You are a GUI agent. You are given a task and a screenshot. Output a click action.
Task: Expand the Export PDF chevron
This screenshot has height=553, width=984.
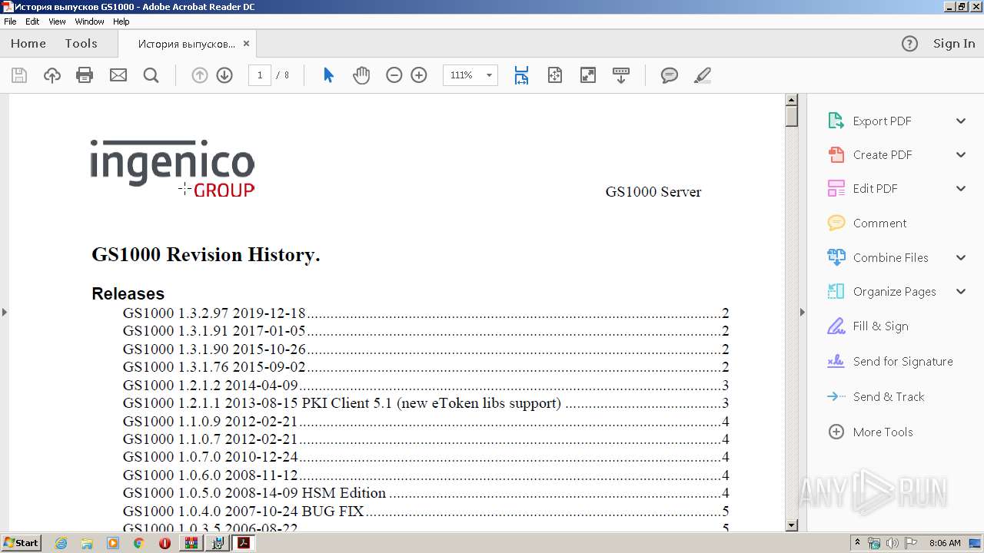(x=961, y=121)
